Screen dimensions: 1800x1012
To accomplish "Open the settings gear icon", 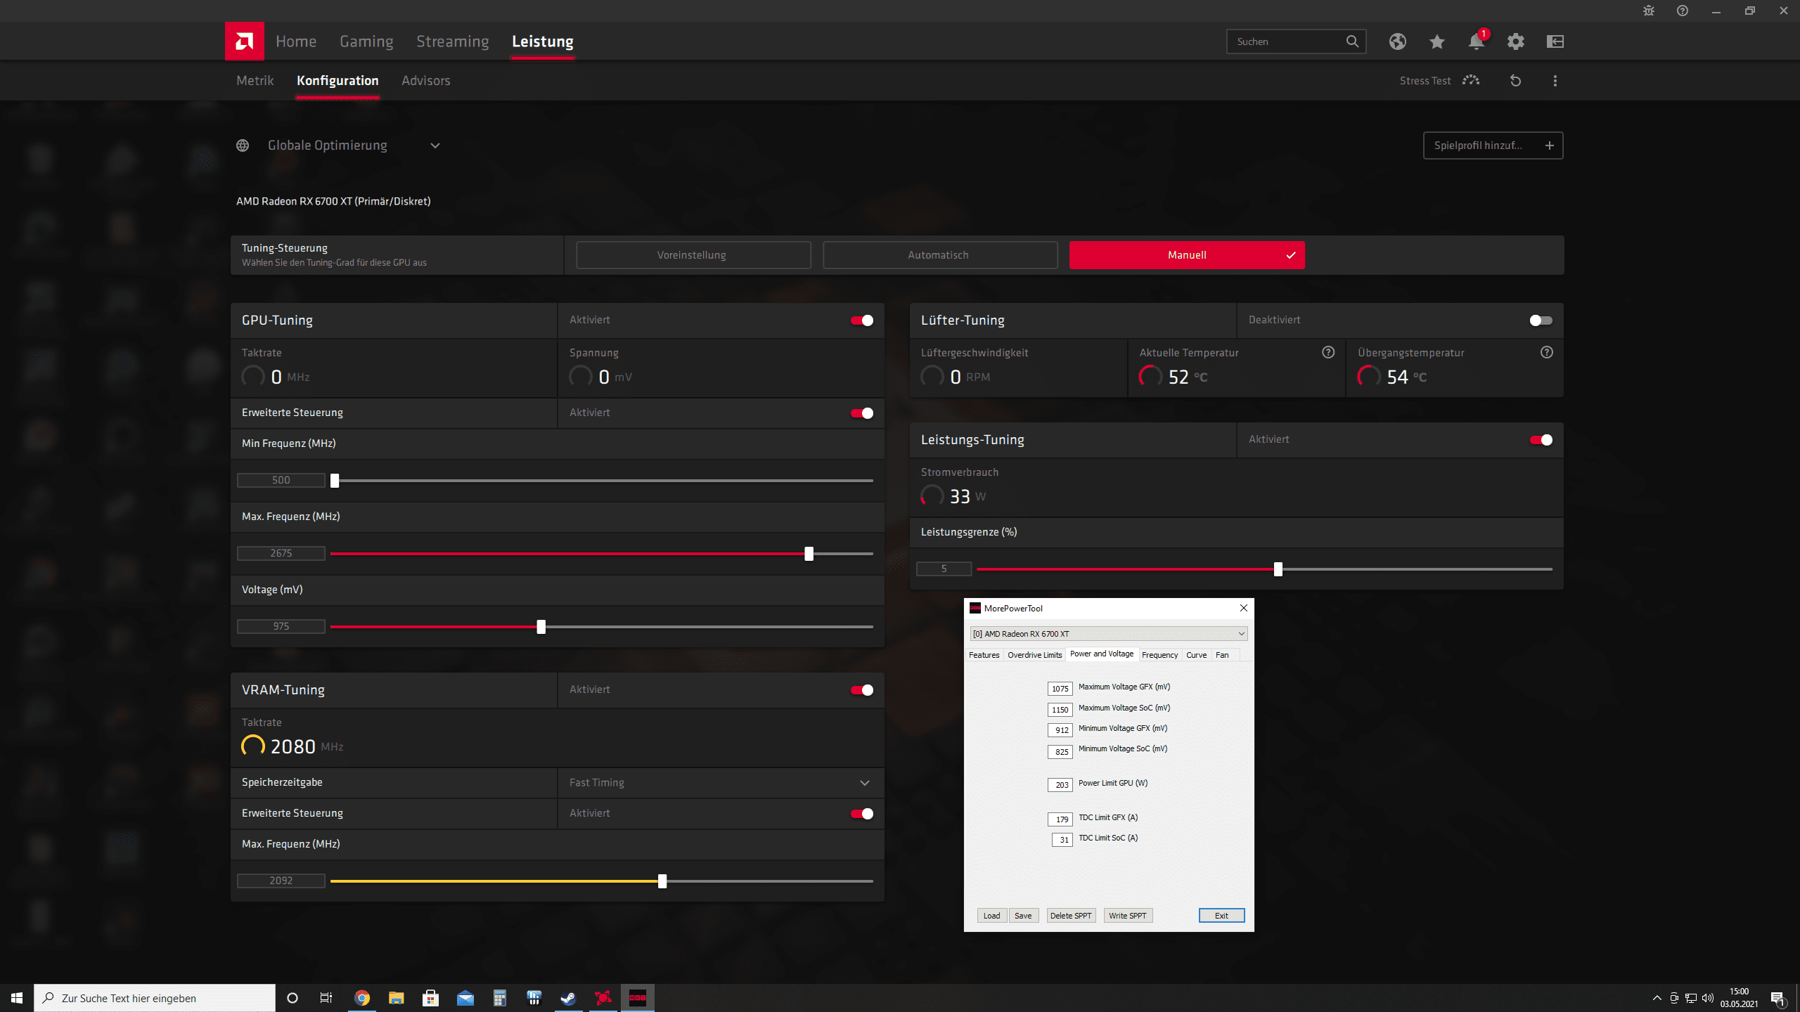I will (1515, 41).
